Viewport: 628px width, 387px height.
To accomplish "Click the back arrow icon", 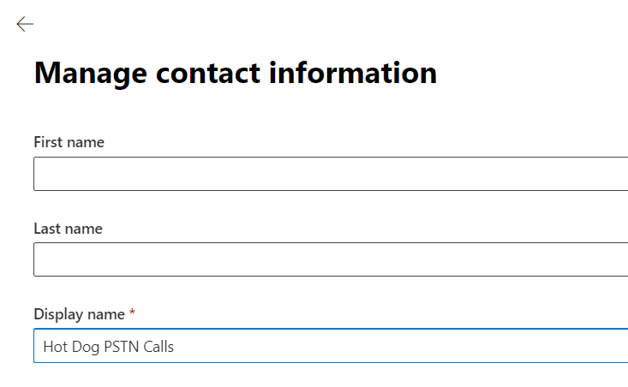I will [25, 25].
